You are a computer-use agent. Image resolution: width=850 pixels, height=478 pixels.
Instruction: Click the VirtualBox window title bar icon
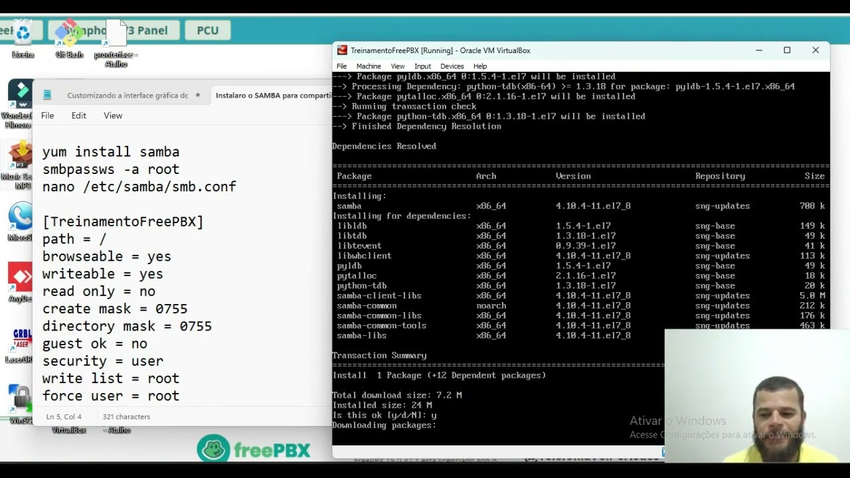pyautogui.click(x=342, y=50)
